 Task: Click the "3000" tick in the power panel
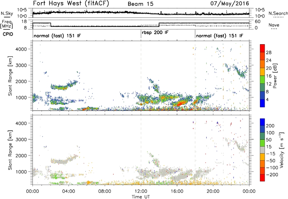pos(21,65)
